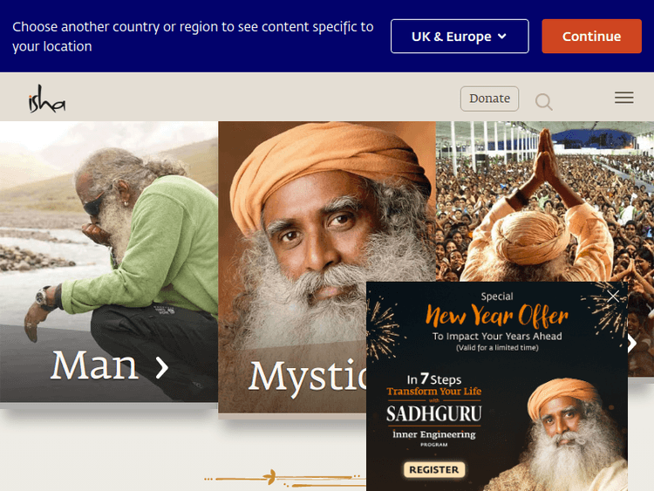The image size is (654, 491).
Task: Advance carousel with right edge arrow
Action: coord(633,344)
